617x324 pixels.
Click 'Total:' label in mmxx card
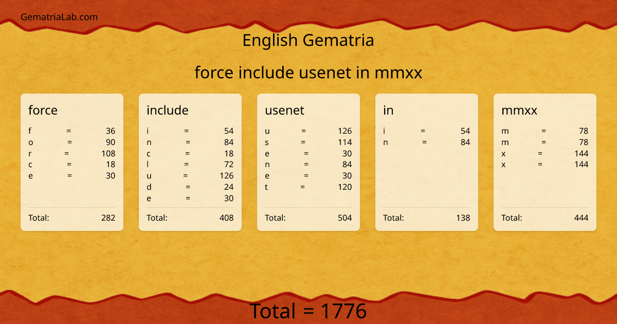(x=512, y=218)
